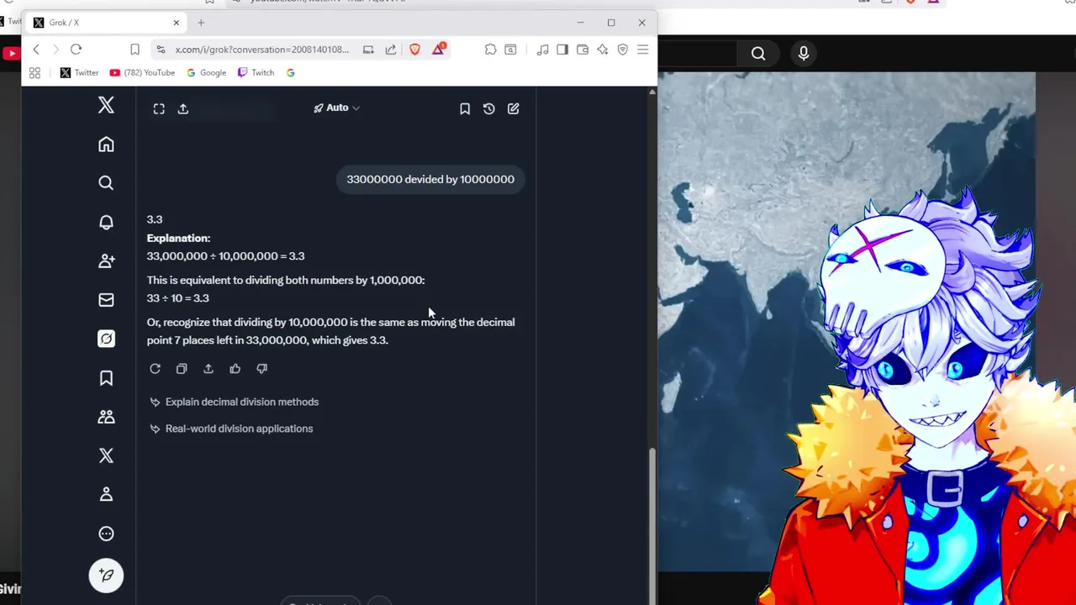The image size is (1076, 605).
Task: Open Brave VPN shield icon
Action: 623,50
